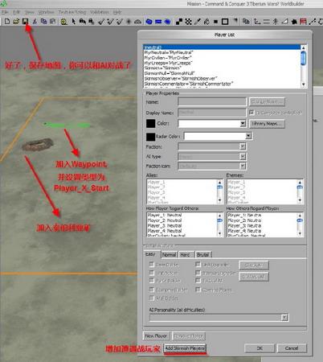The image size is (323, 362).
Task: Click the diagonal waypoint path toolbar icon
Action: 312,22
